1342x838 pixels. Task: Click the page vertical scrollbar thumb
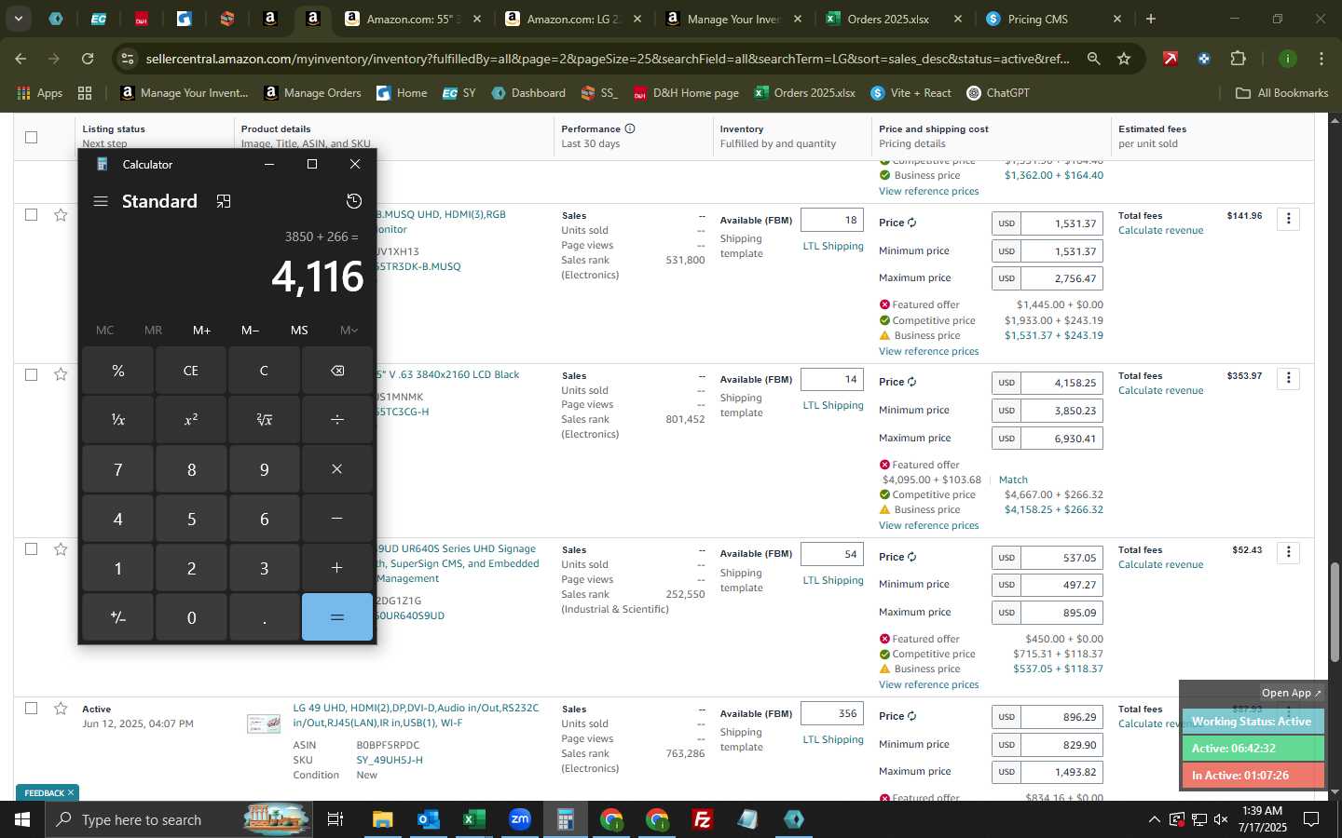pyautogui.click(x=1335, y=611)
